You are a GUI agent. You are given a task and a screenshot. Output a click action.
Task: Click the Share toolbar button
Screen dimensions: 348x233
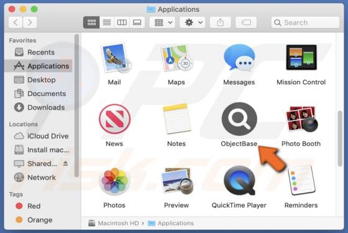[220, 22]
